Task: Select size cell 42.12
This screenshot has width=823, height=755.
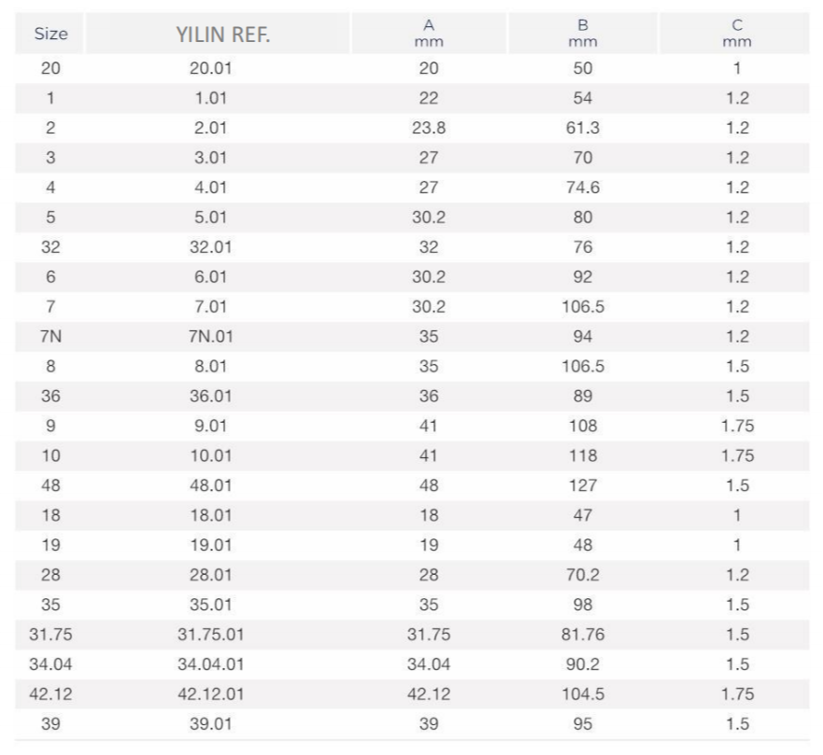Action: click(50, 694)
